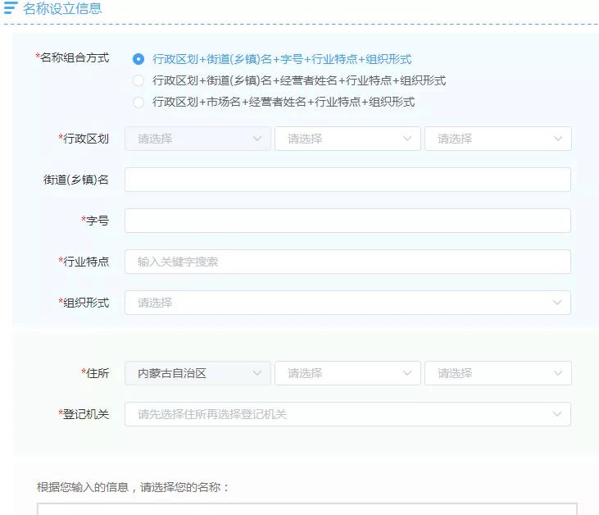Open second 行政区划 dropdown
Viewport: 599px width, 515px height.
coord(347,139)
